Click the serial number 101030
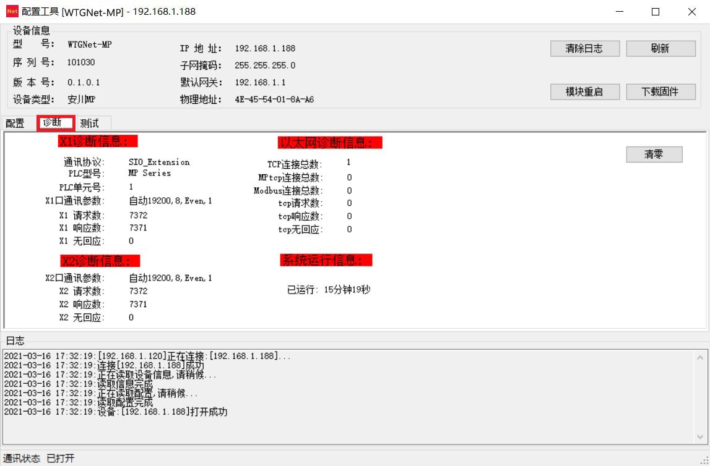710x466 pixels. pos(81,62)
